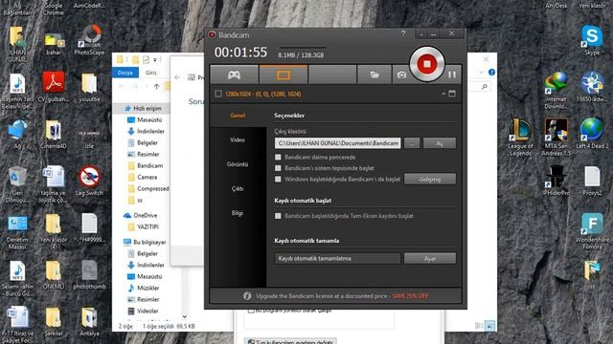Viewport: 613px width, 344px height.
Task: Open the Bilgi tab
Action: 238,213
